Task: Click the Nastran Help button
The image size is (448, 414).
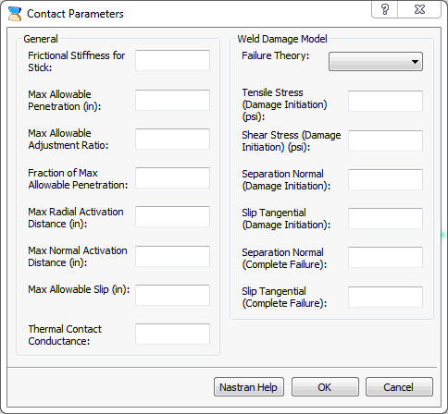Action: coord(249,387)
